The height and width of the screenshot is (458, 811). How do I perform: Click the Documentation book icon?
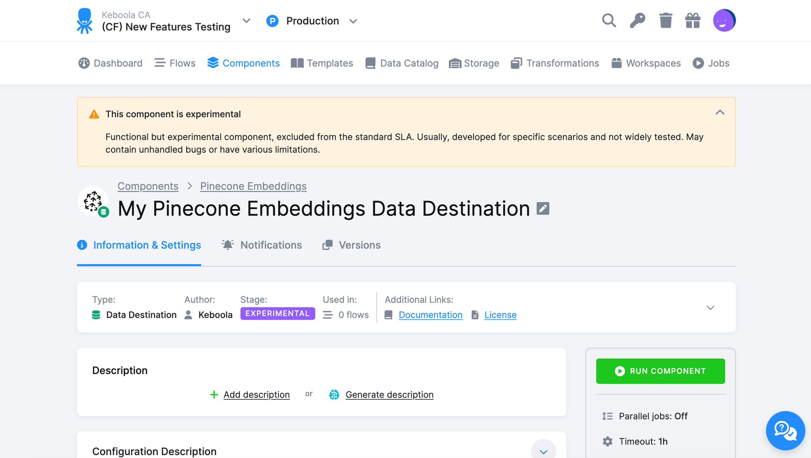pyautogui.click(x=388, y=315)
